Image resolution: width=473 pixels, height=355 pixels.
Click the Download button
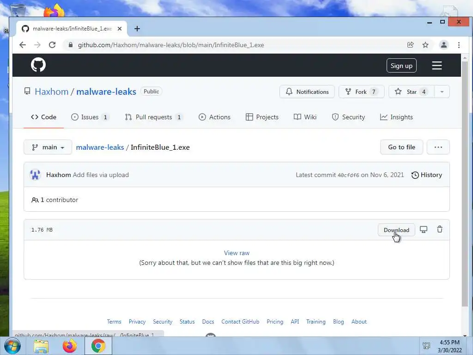tap(396, 230)
